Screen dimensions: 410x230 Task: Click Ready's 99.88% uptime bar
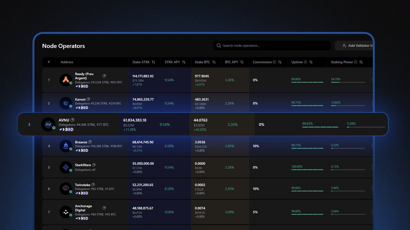tap(307, 82)
